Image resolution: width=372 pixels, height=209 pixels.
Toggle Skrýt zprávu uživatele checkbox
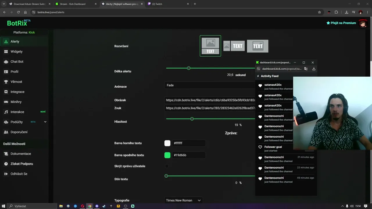point(167,166)
